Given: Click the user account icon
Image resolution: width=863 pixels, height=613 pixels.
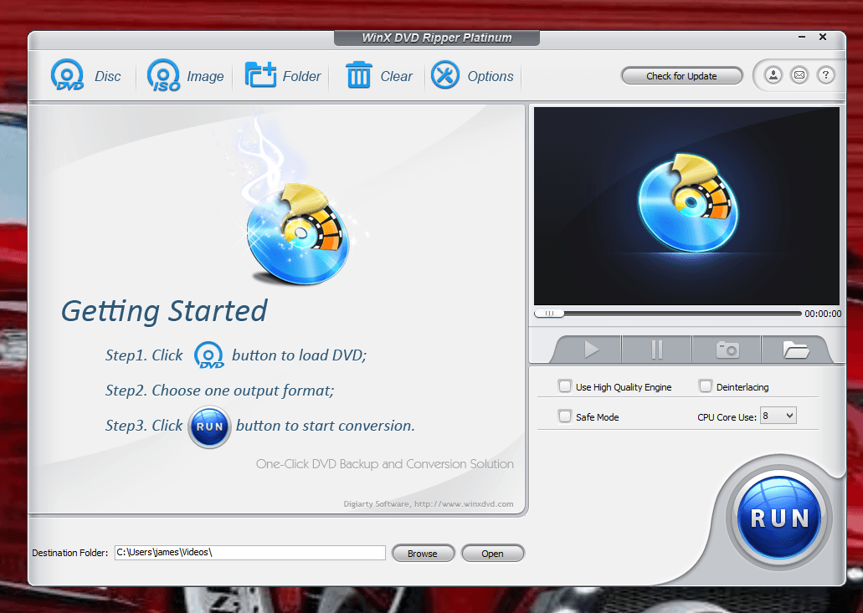Looking at the screenshot, I should pyautogui.click(x=773, y=75).
